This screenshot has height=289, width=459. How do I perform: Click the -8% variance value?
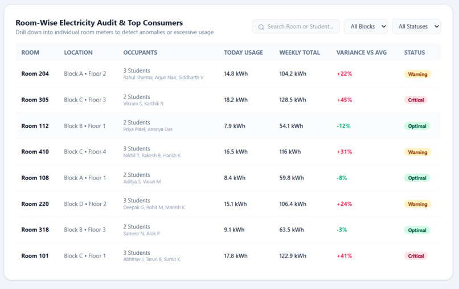coord(342,178)
